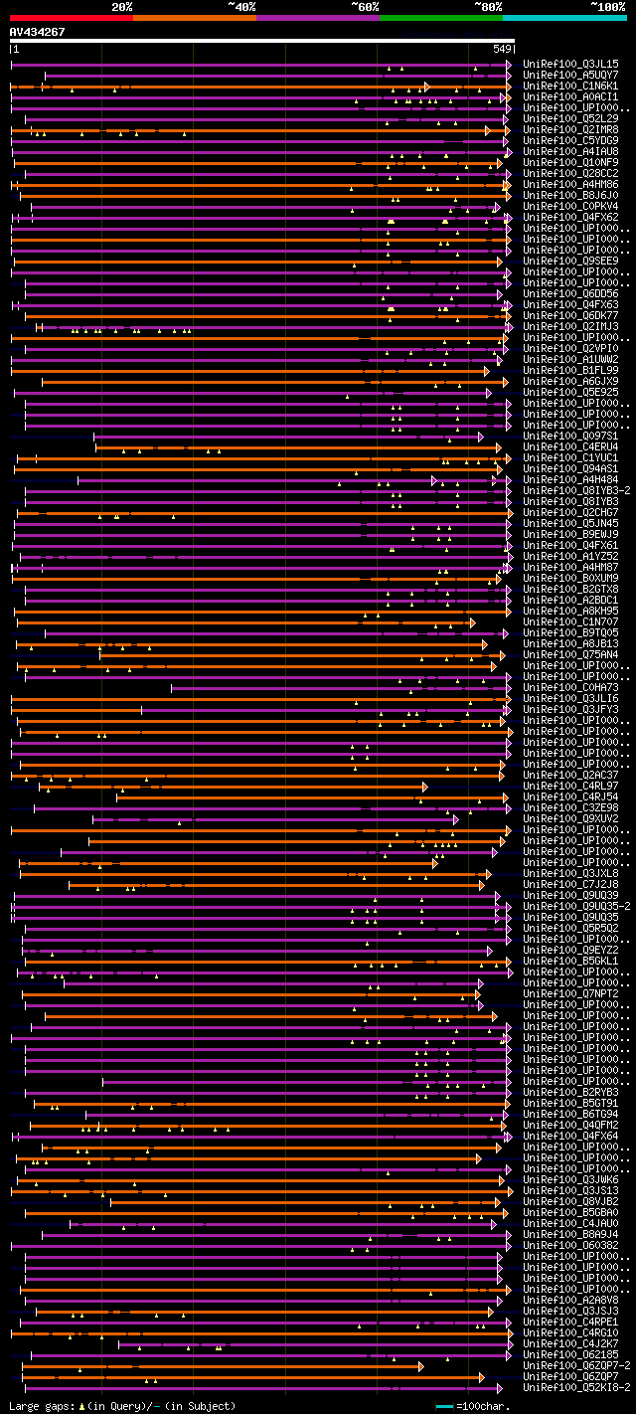Click the purple ~60% identity legend segment

pyautogui.click(x=318, y=17)
